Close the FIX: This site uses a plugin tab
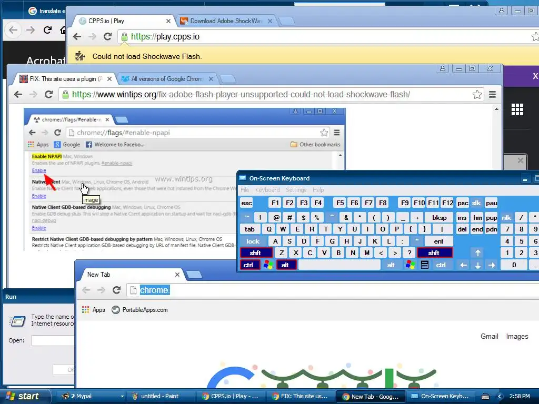539x404 pixels. pyautogui.click(x=109, y=79)
